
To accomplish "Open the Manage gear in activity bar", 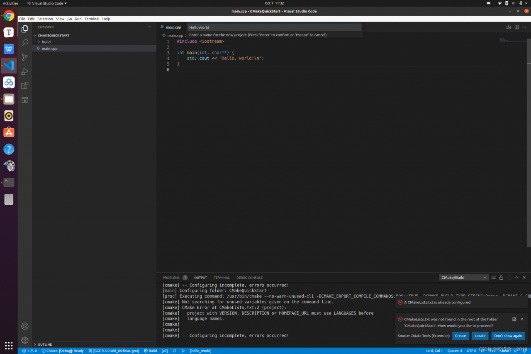I will [x=25, y=340].
